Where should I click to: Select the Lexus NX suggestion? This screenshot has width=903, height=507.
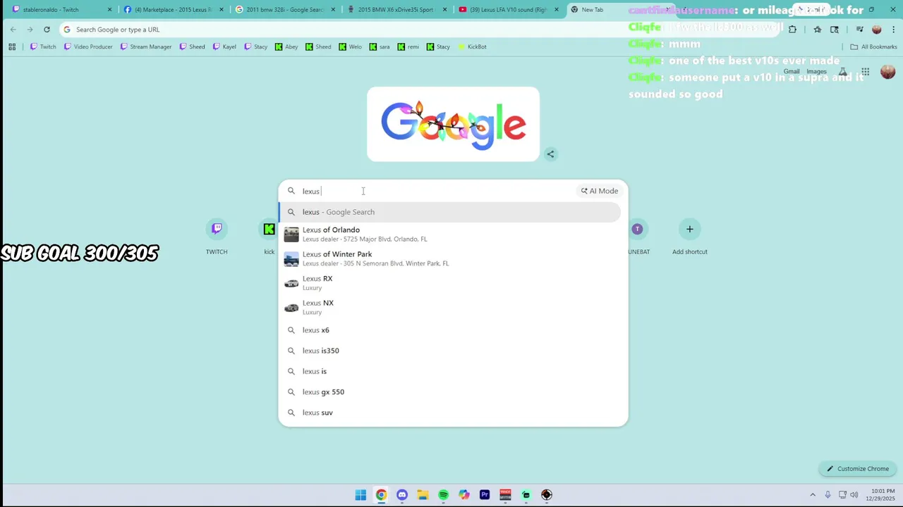pyautogui.click(x=449, y=307)
